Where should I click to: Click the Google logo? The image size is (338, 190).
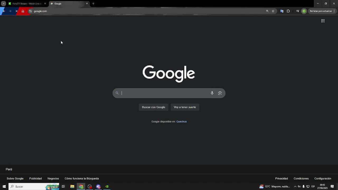pyautogui.click(x=169, y=74)
